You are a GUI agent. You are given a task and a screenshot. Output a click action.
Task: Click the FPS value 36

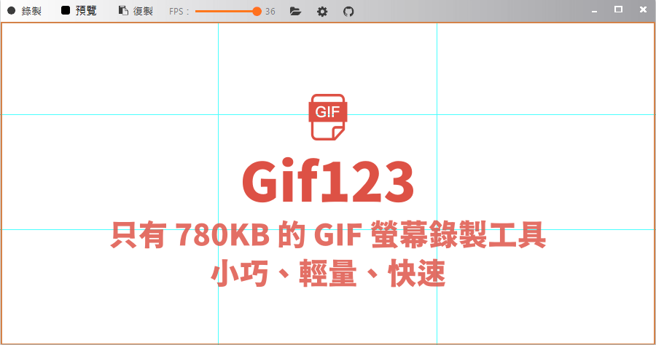point(270,12)
